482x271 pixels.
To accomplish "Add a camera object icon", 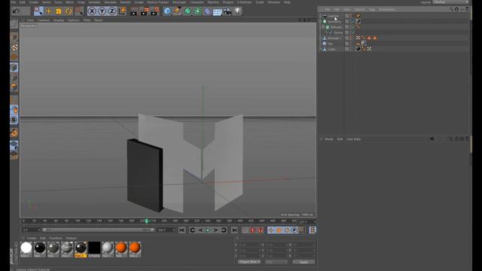I will 227,11.
